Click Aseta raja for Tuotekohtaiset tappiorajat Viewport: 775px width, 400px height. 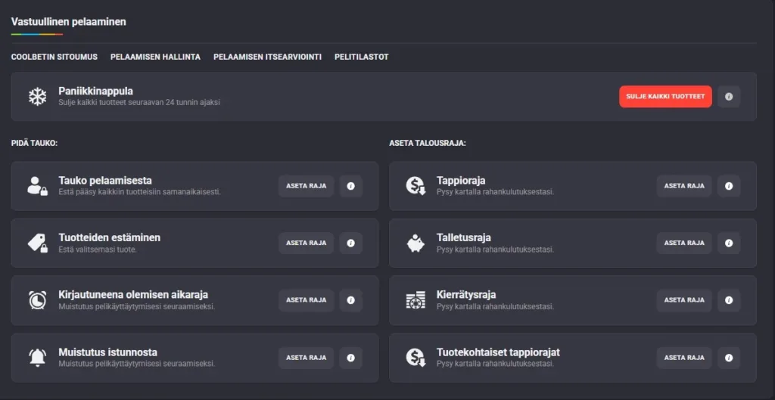pyautogui.click(x=684, y=358)
